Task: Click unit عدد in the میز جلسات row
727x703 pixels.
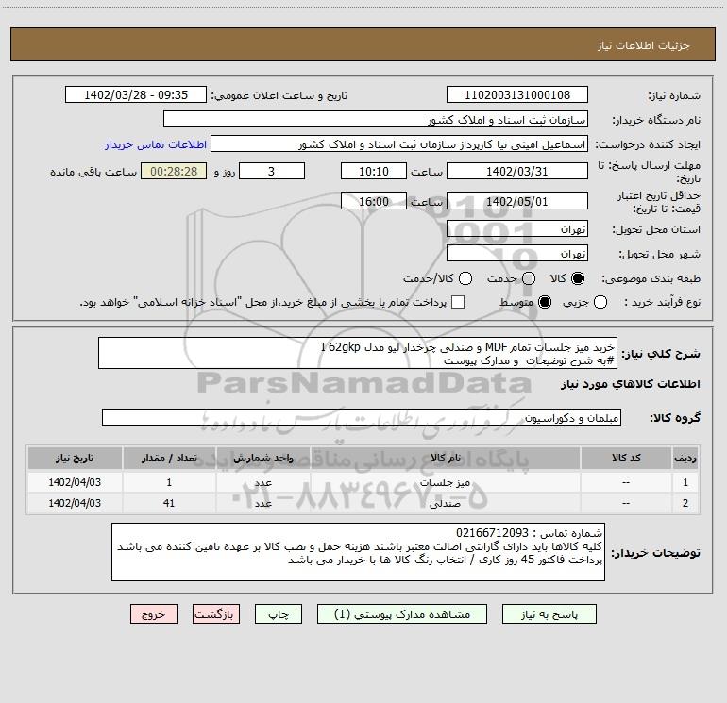Action: click(262, 482)
